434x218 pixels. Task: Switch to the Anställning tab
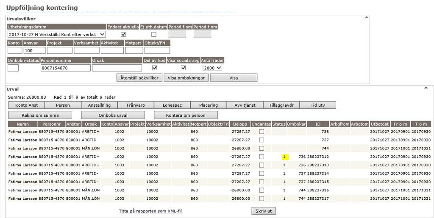point(99,105)
